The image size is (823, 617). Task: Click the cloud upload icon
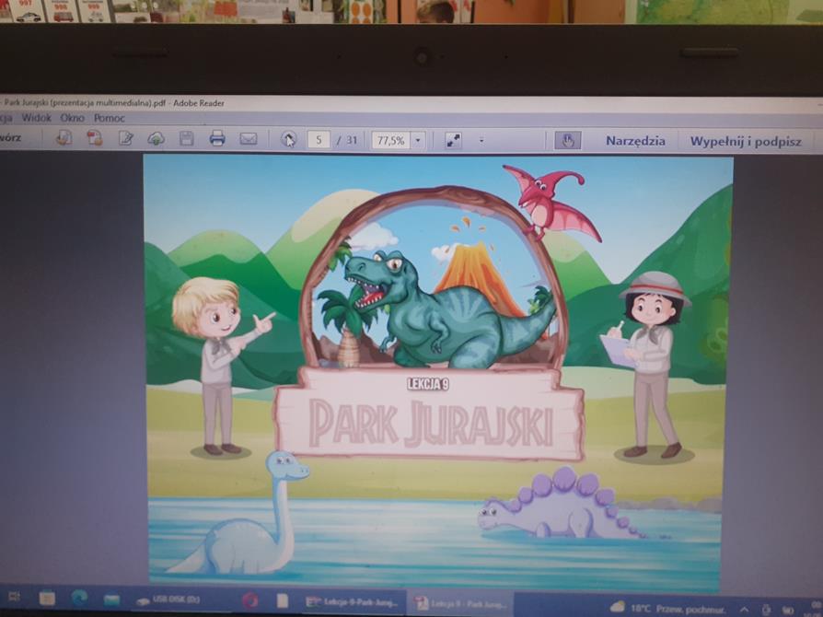[156, 139]
